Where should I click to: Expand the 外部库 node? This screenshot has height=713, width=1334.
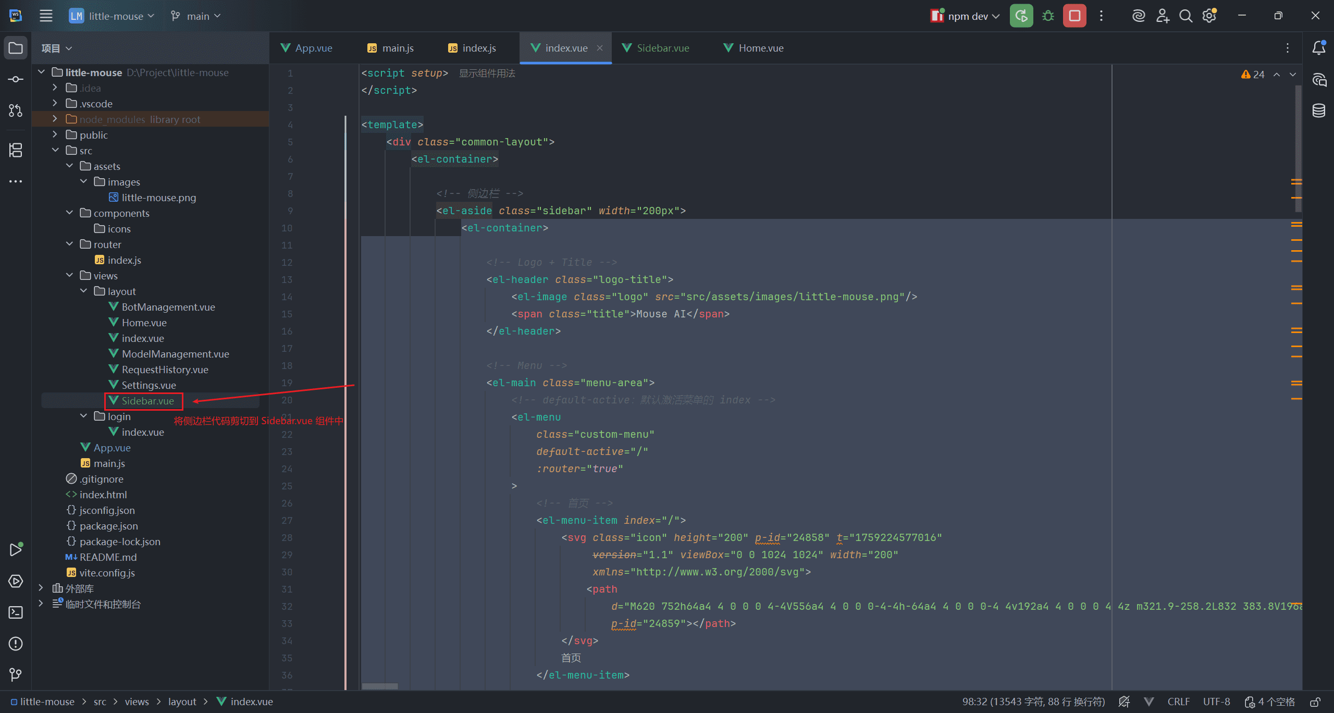click(x=41, y=588)
